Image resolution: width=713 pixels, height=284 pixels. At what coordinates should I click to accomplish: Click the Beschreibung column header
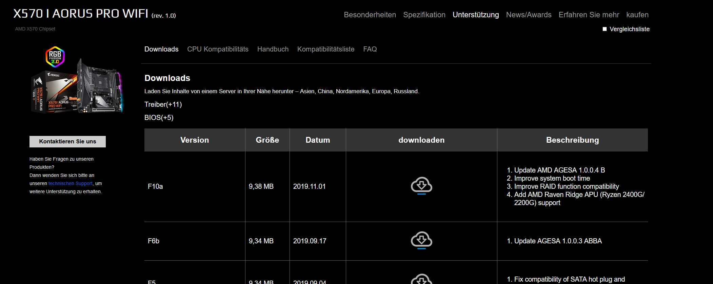pyautogui.click(x=573, y=140)
